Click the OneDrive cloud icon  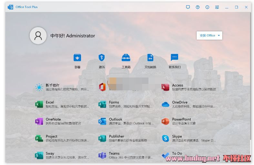pos(165,104)
